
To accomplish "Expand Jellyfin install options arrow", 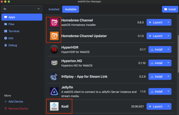I will coord(168,91).
